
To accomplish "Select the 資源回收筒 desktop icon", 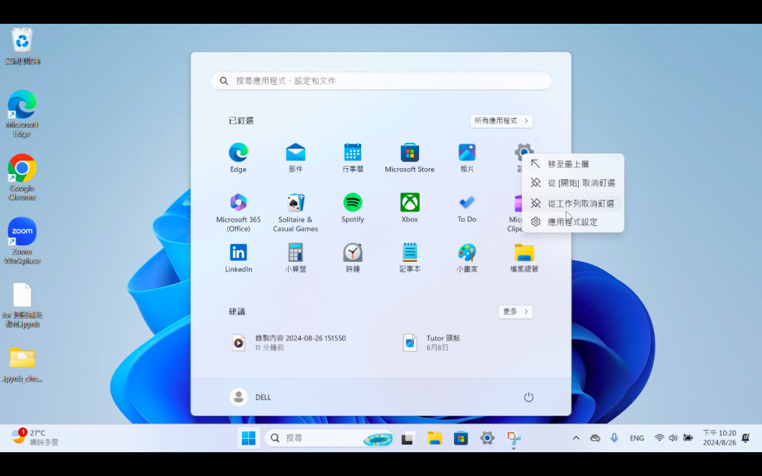I will [22, 47].
